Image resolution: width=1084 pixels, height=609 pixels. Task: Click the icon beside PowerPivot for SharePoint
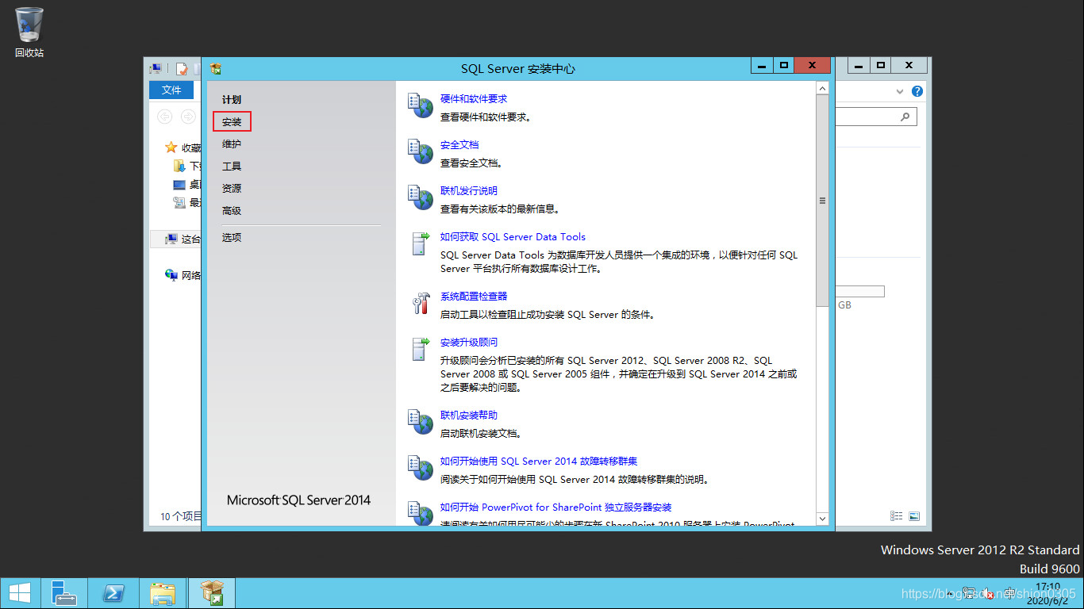(420, 512)
